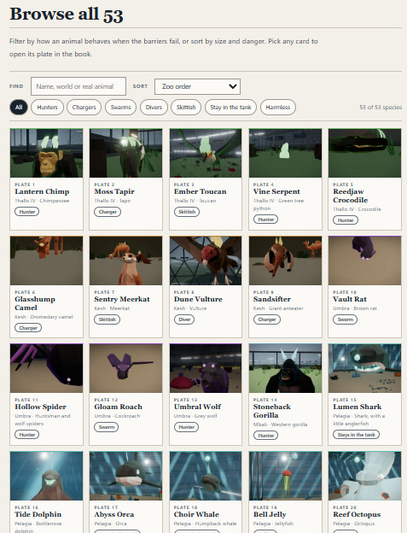This screenshot has height=533, width=407.
Task: Click the Charger tag on Moss Tapir
Action: pos(108,212)
